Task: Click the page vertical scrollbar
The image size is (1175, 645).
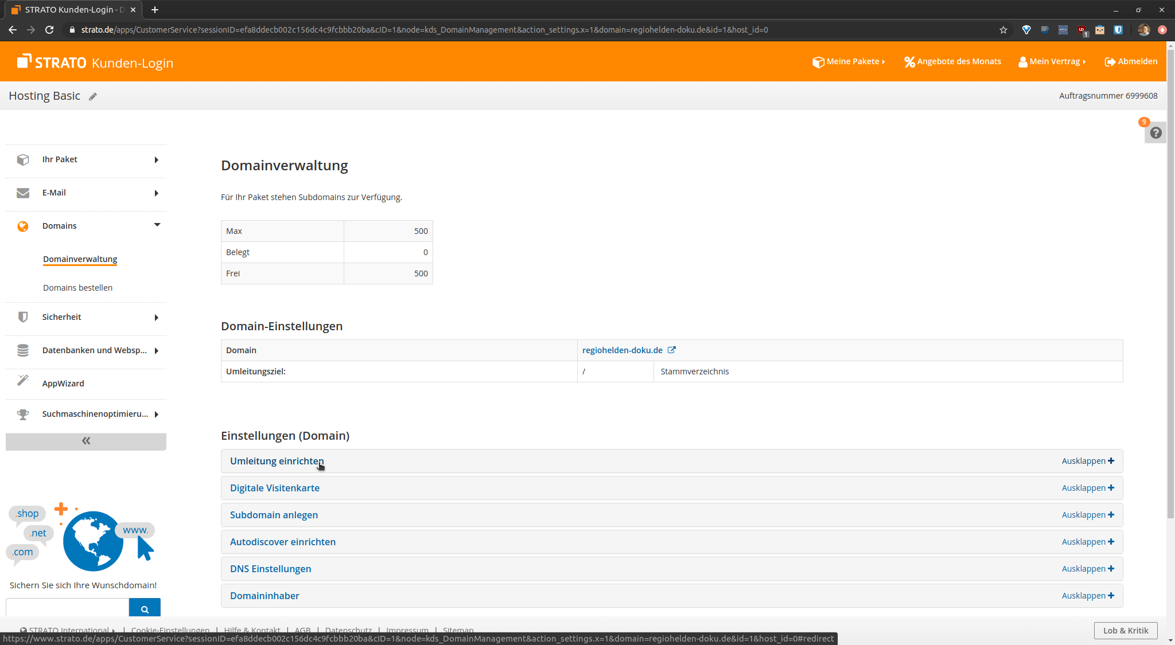Action: [x=1170, y=284]
